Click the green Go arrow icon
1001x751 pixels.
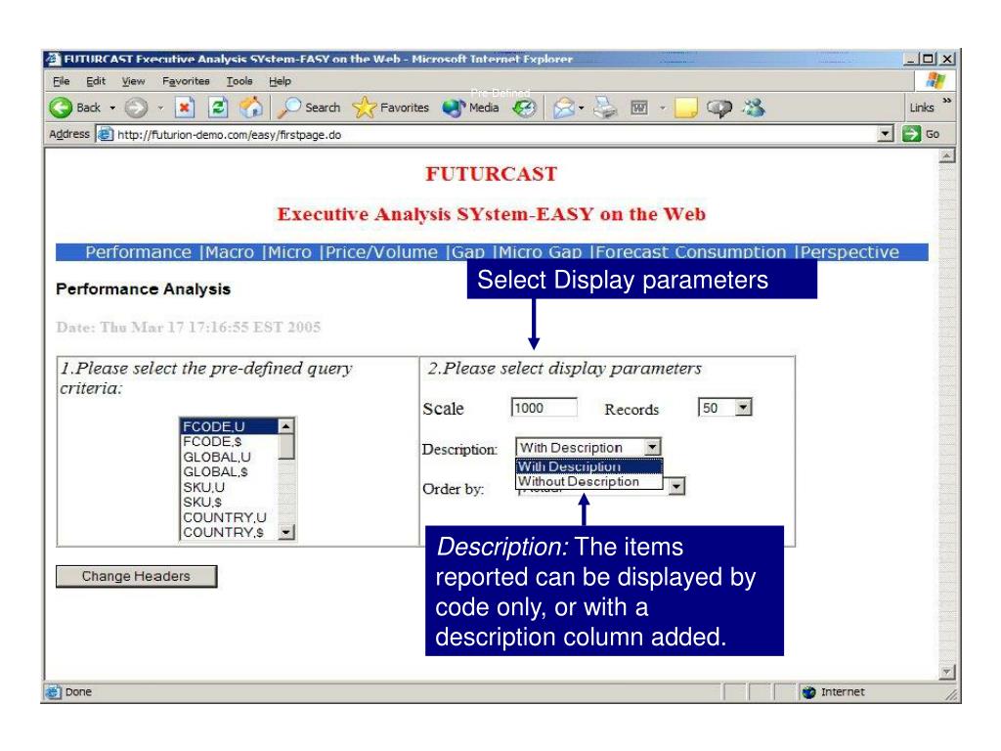[x=911, y=134]
